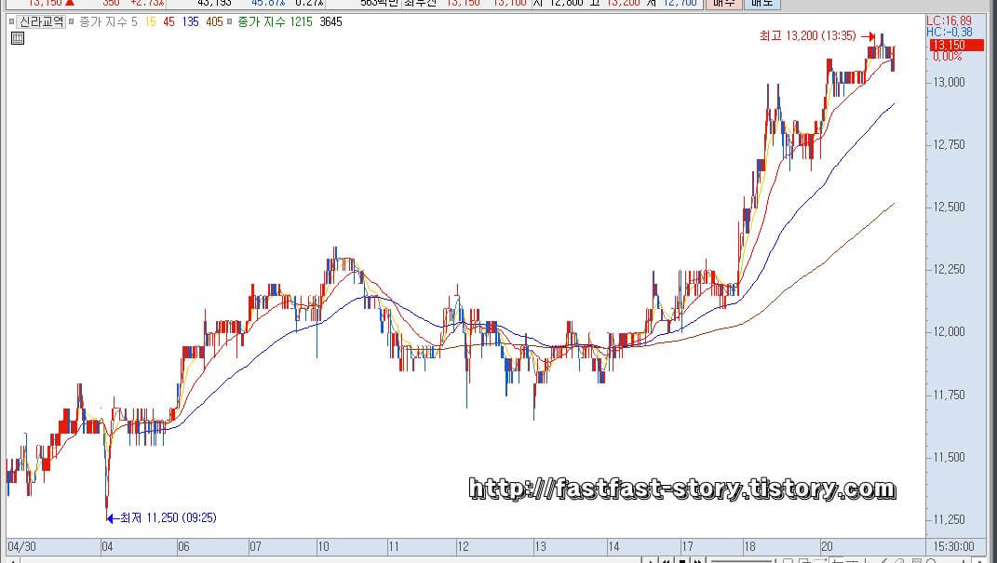This screenshot has height=563, width=997.
Task: Click the 11 date axis label
Action: click(x=394, y=546)
